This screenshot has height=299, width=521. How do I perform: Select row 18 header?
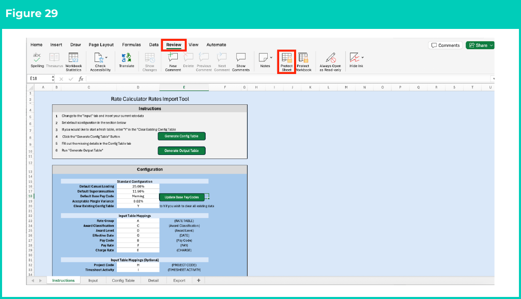[x=30, y=196]
